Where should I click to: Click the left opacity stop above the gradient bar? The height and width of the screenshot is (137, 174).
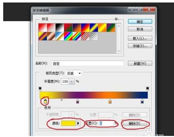[x=40, y=88]
